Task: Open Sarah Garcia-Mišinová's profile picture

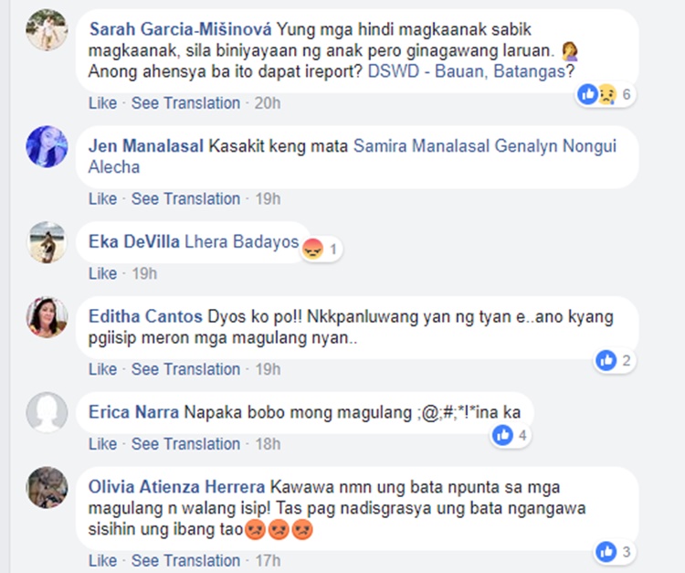Action: point(47,30)
